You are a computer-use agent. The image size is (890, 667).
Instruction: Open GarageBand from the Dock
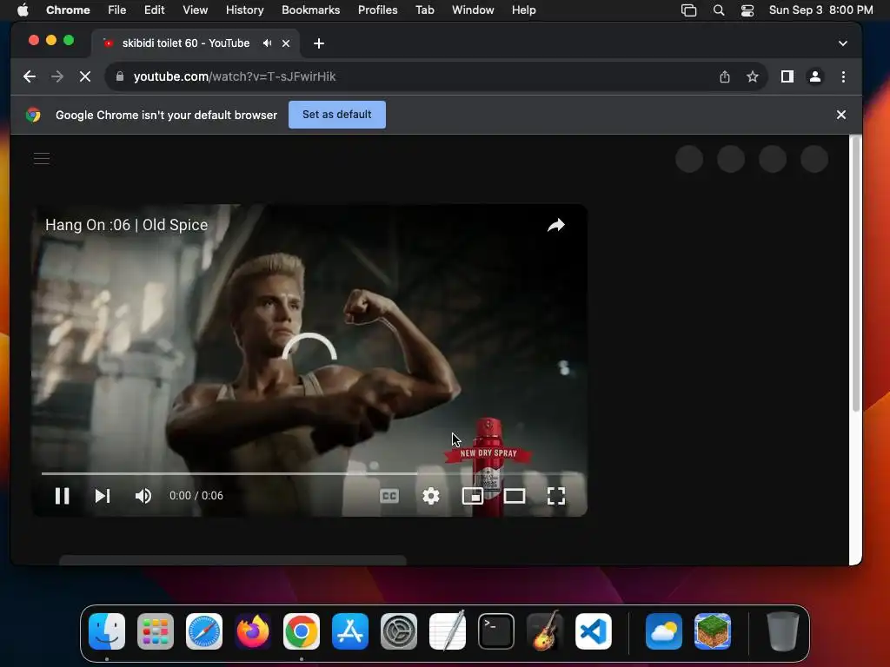pos(545,631)
